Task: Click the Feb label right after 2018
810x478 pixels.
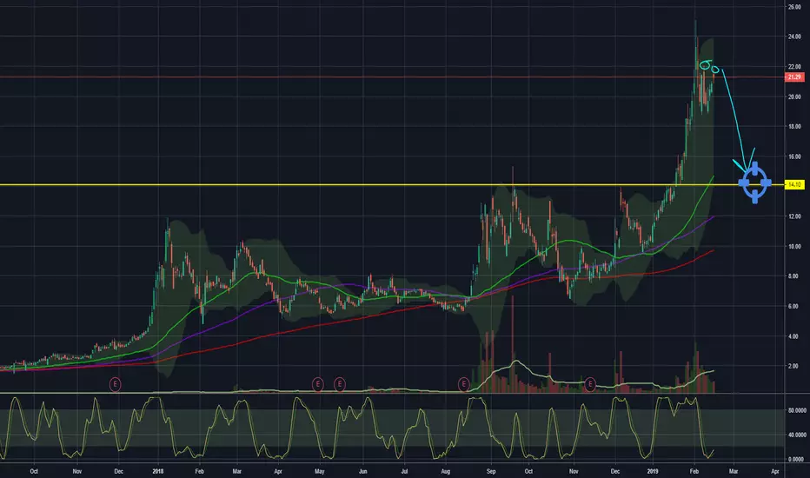Action: pyautogui.click(x=199, y=471)
